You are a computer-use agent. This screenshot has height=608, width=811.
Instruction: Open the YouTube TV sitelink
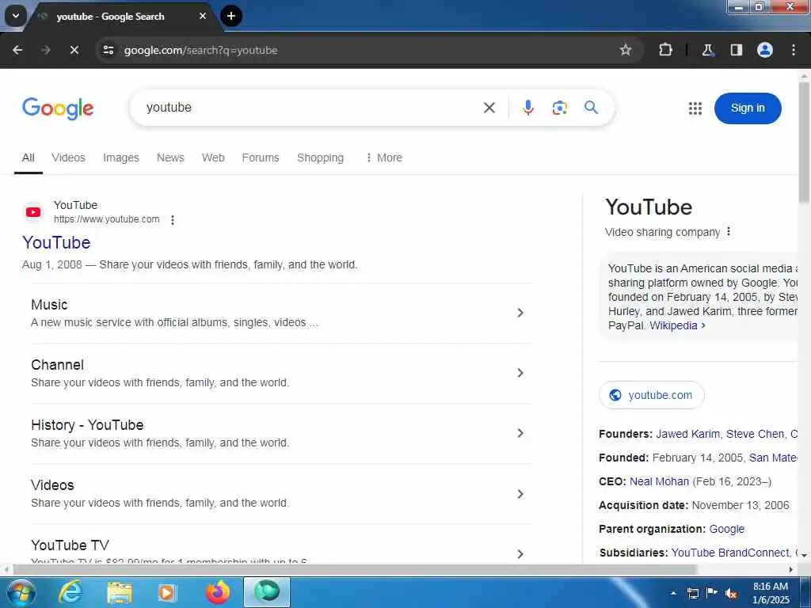coord(70,545)
